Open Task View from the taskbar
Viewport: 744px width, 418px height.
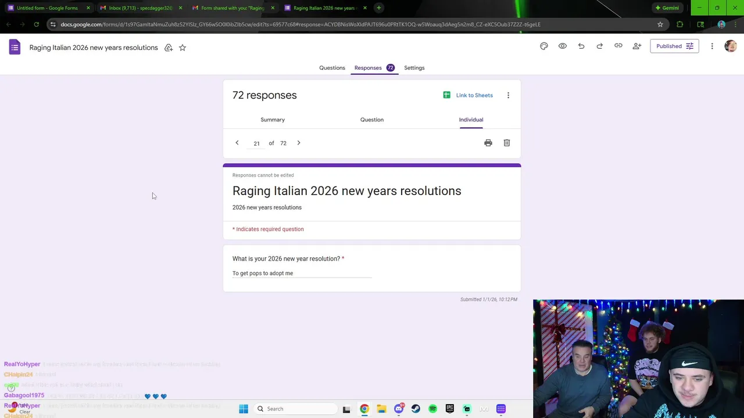(x=346, y=409)
